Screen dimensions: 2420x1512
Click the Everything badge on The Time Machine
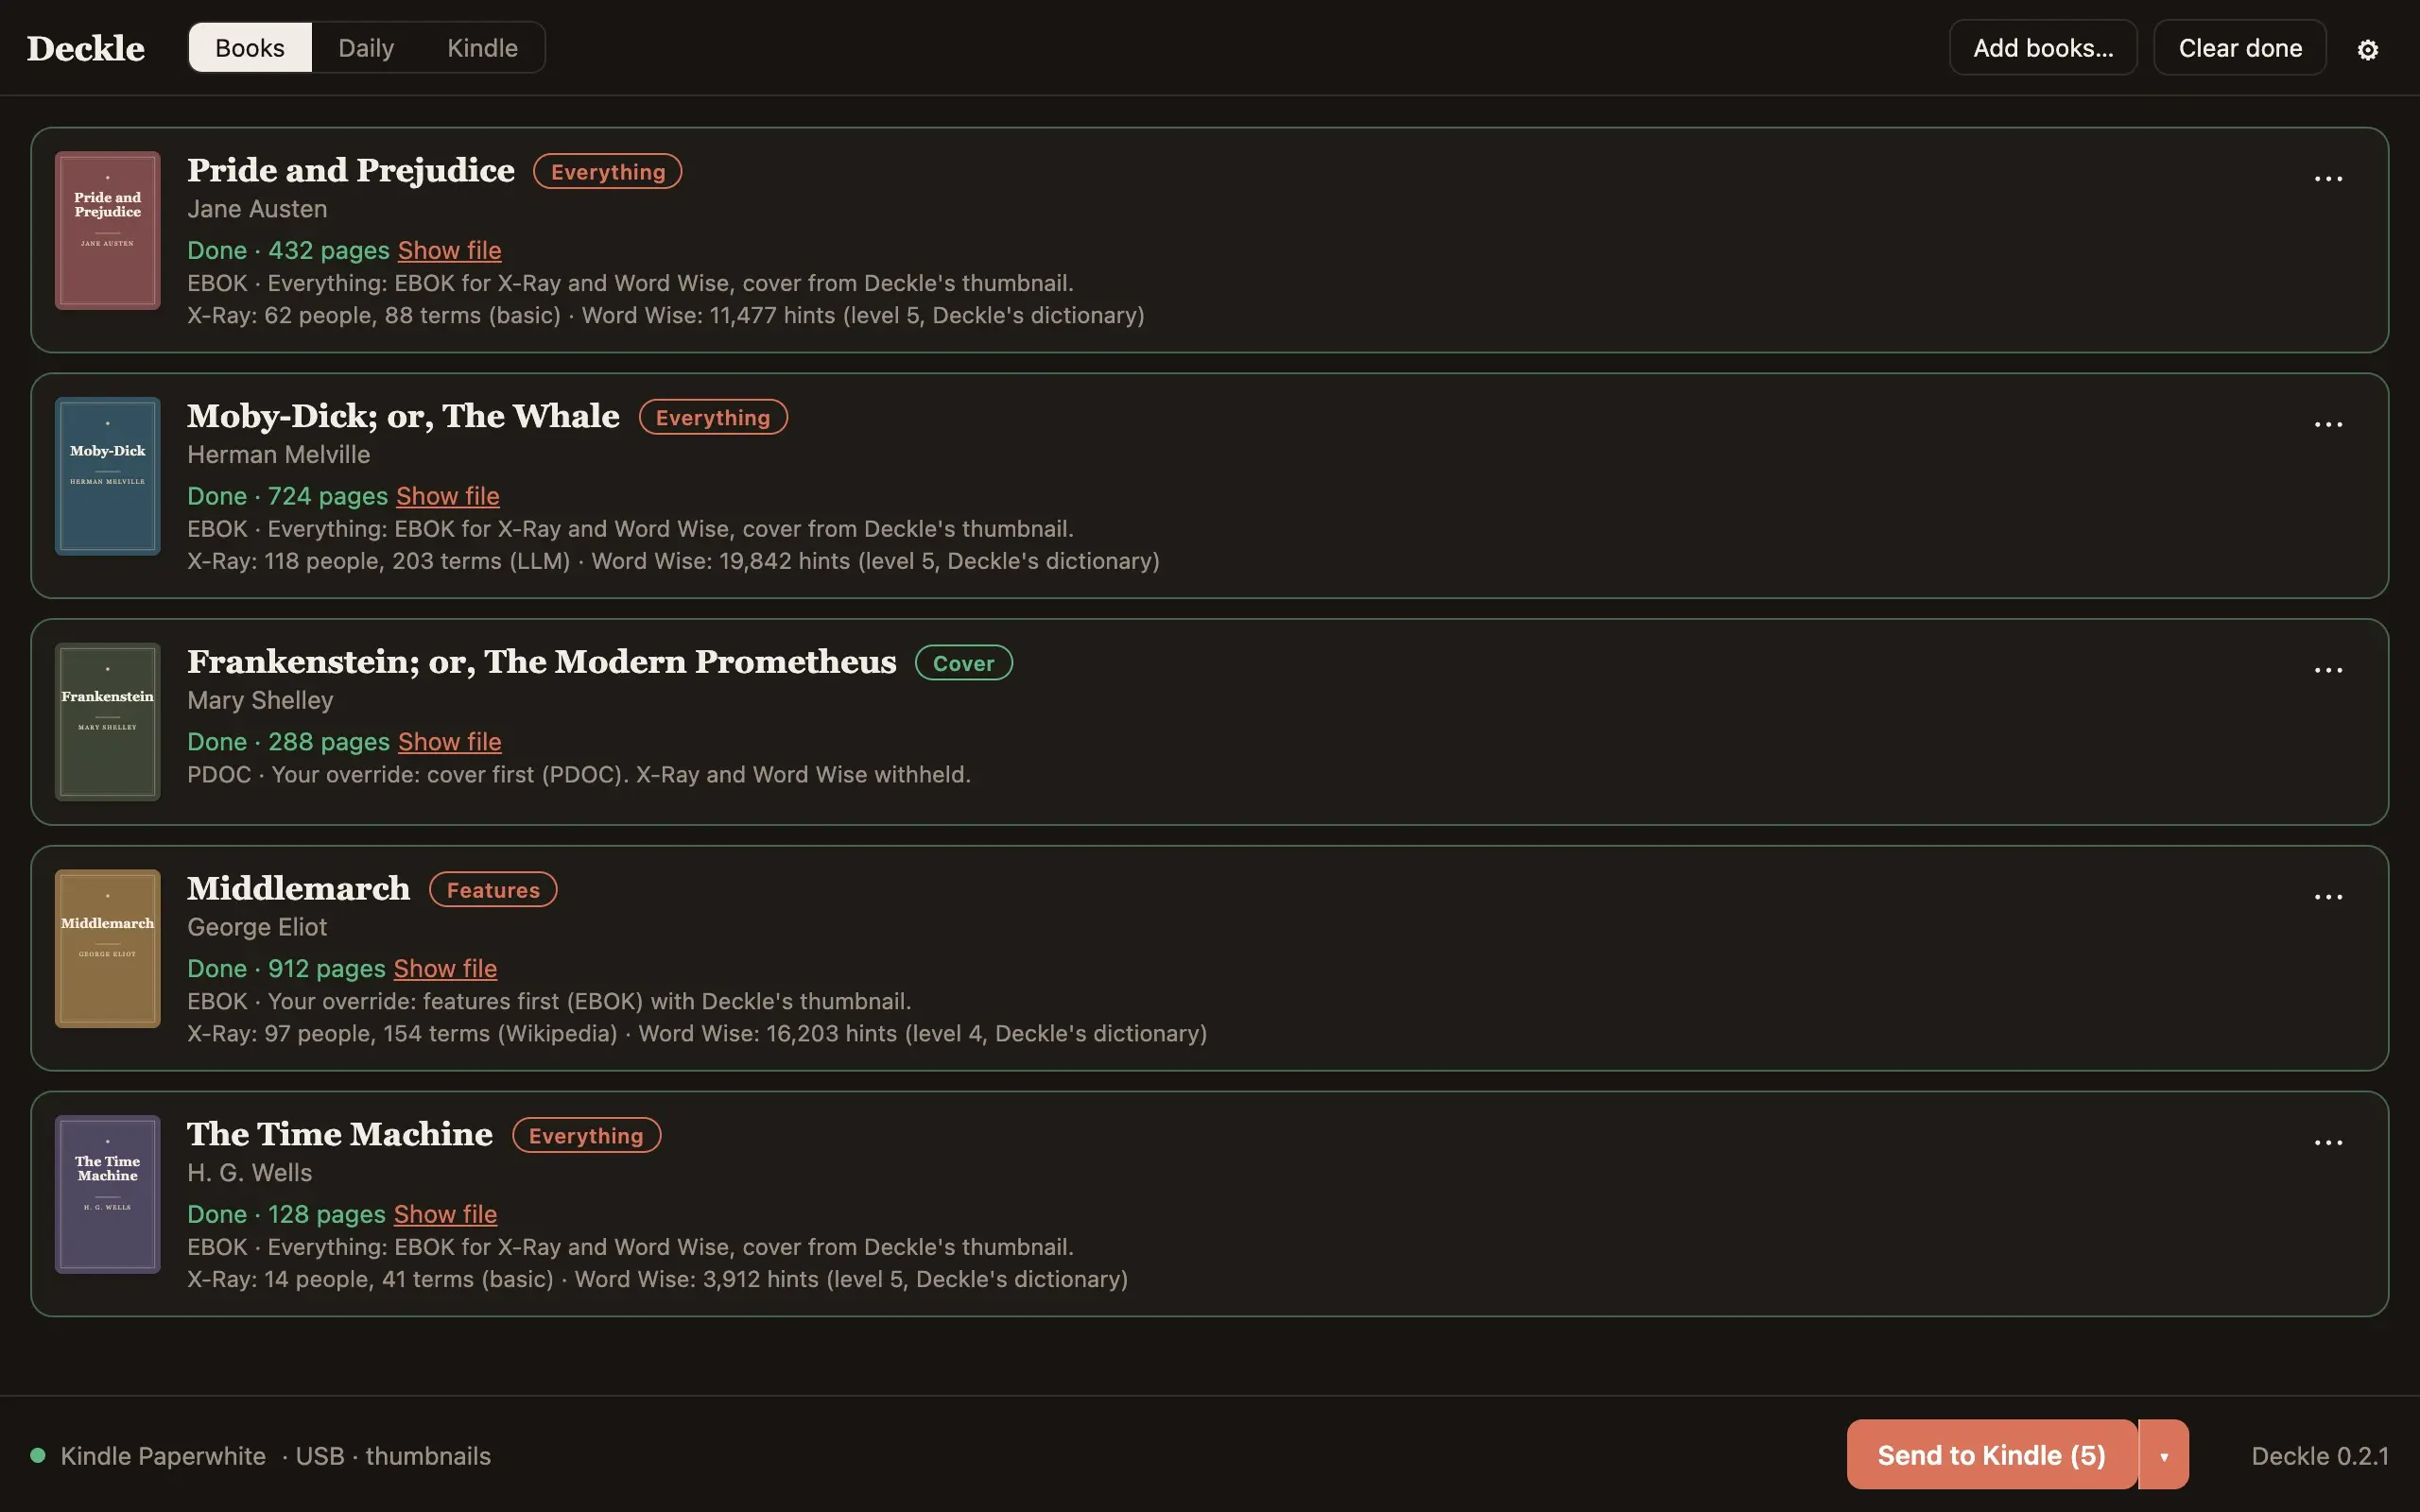coord(586,1135)
